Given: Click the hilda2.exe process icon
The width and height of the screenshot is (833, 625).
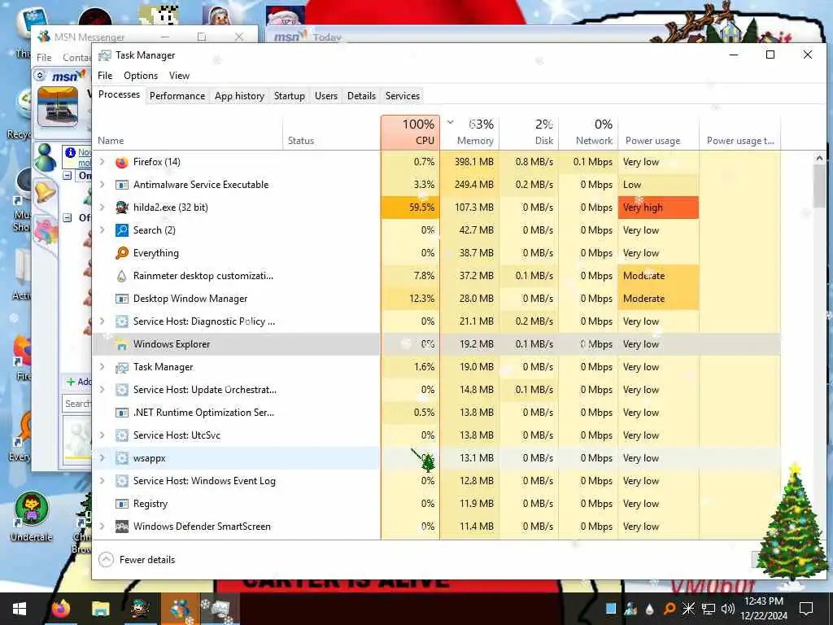Looking at the screenshot, I should (x=122, y=208).
